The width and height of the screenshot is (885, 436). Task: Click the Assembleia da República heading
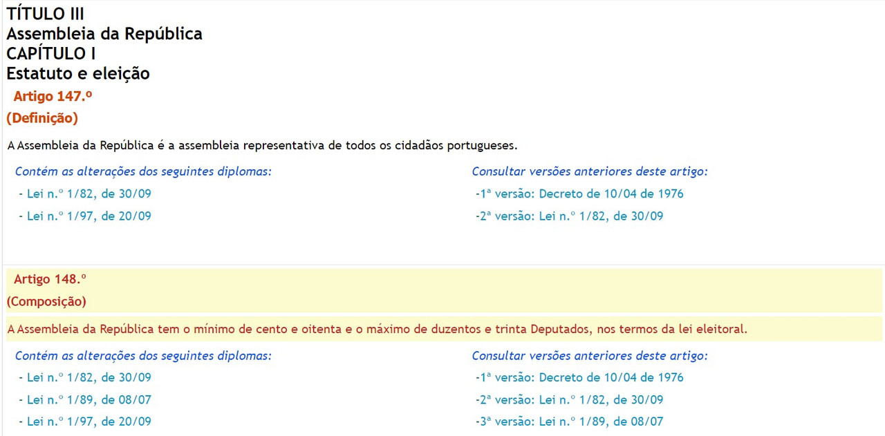(104, 34)
